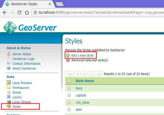The image size is (164, 115).
Task: Click the Layers blue square icon
Action: point(9,97)
